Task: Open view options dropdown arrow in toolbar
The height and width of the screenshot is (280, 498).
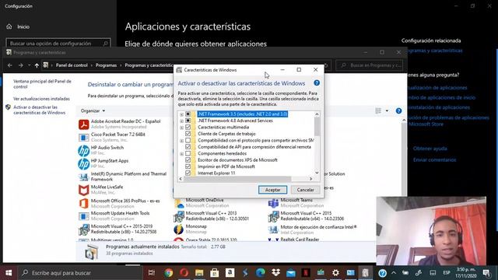Action: (387, 110)
